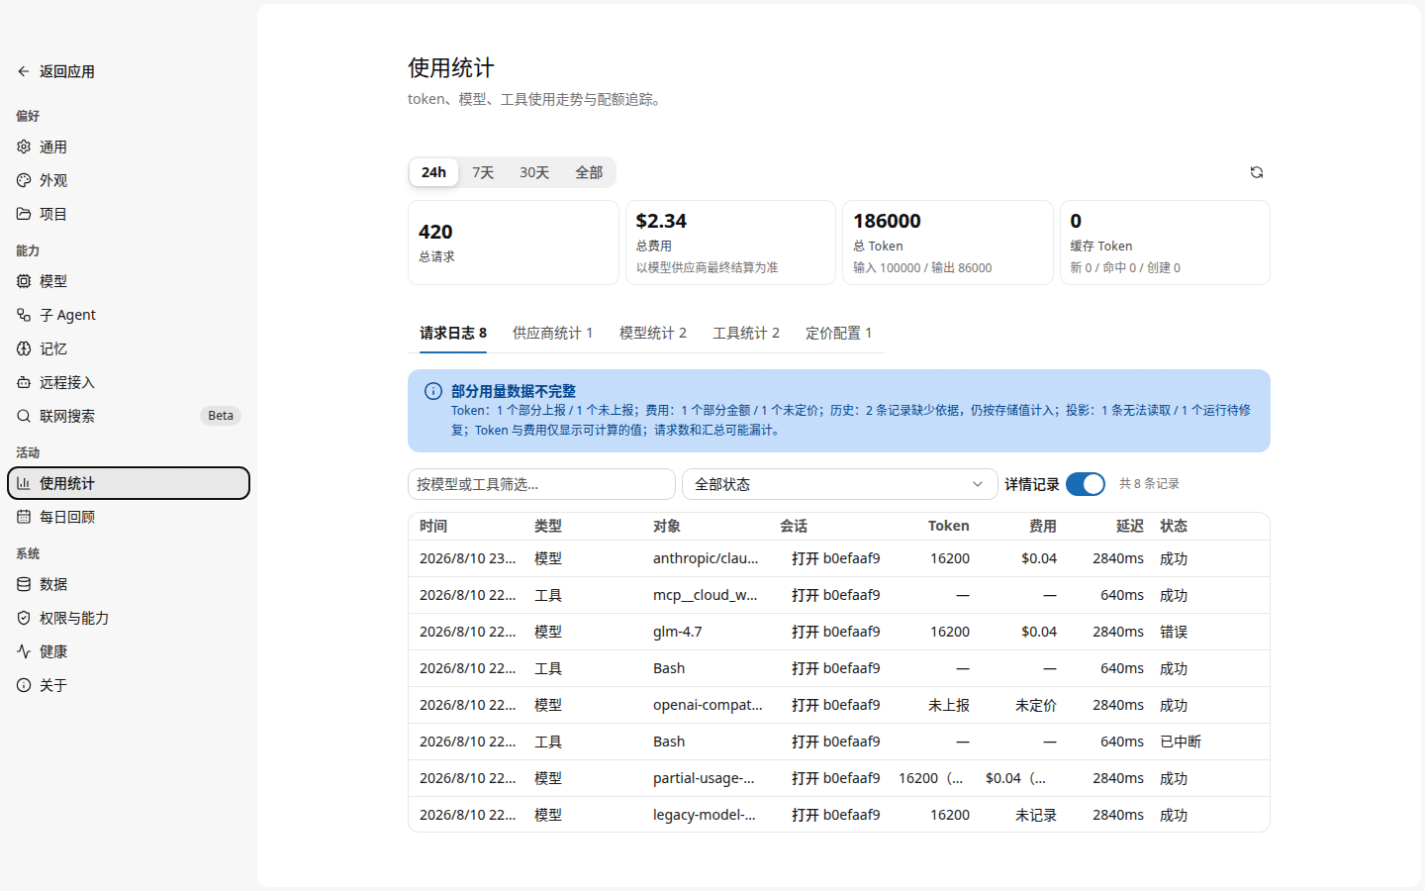
Task: Click the 健康 pulse icon
Action: [24, 651]
